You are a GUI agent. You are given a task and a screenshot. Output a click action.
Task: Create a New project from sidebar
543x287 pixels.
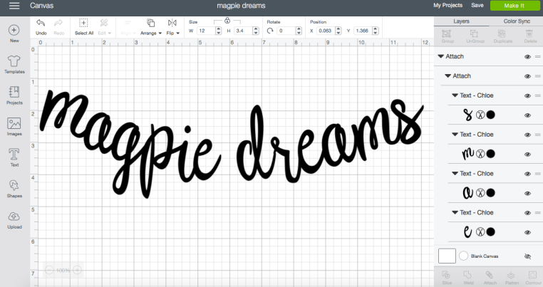[14, 34]
